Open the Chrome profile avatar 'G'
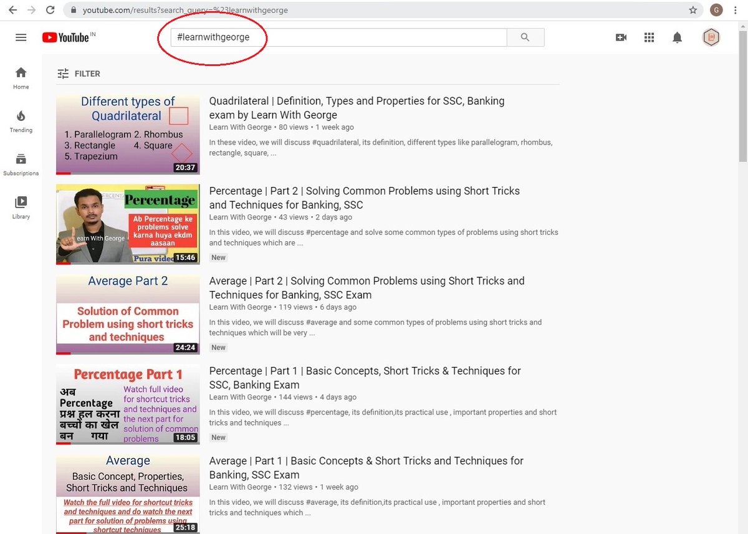 pos(716,10)
